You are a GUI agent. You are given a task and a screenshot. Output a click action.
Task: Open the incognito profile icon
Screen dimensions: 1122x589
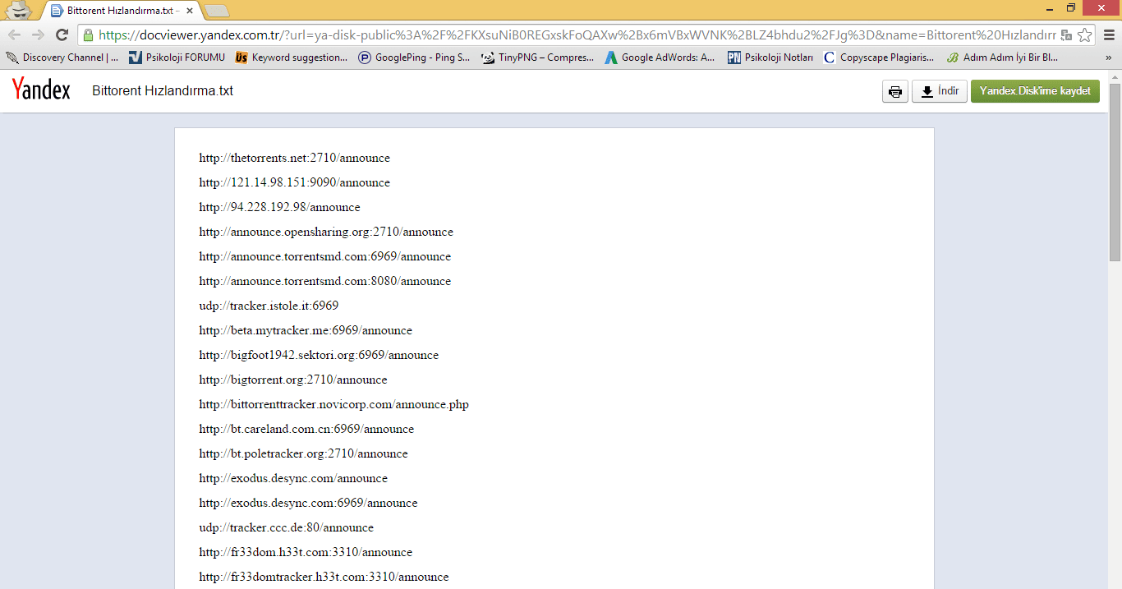tap(18, 10)
